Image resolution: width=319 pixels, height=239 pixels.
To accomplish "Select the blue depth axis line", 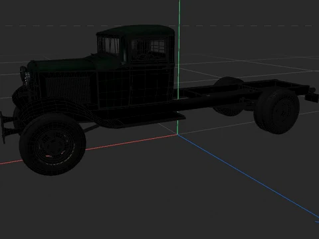I will [x=248, y=176].
